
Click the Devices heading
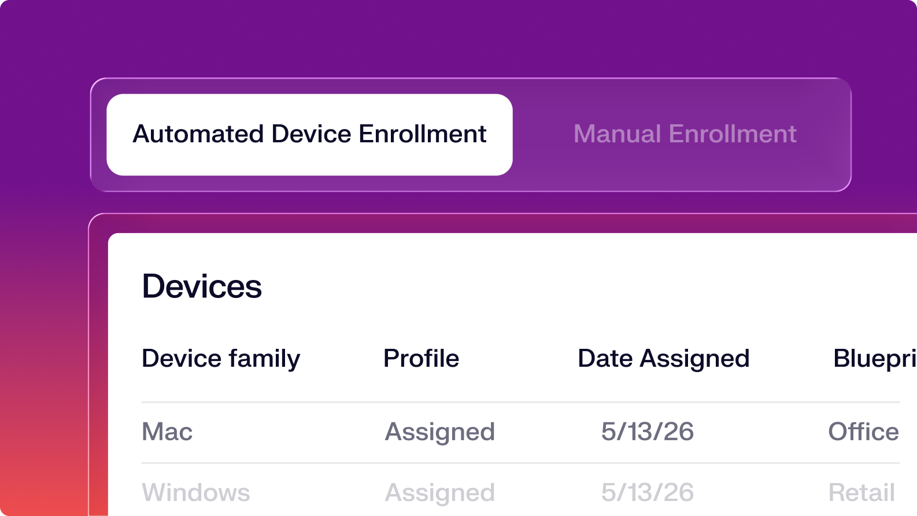click(202, 286)
